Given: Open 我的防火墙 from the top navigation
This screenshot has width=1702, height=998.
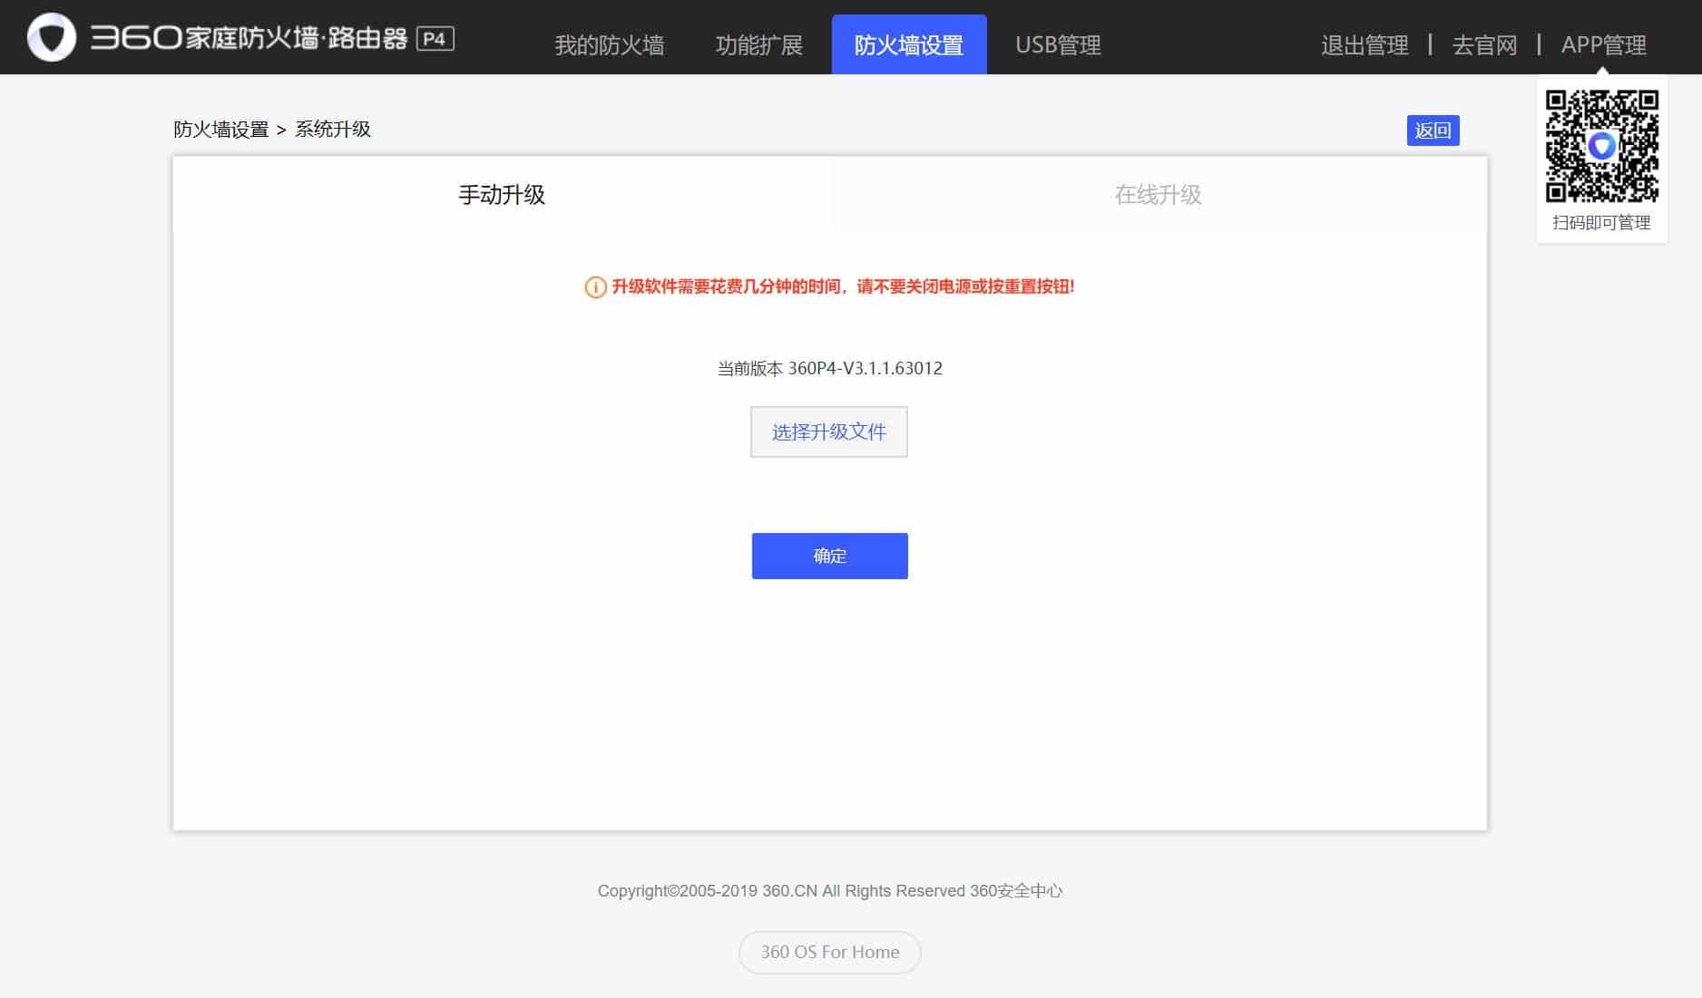Looking at the screenshot, I should click(610, 44).
